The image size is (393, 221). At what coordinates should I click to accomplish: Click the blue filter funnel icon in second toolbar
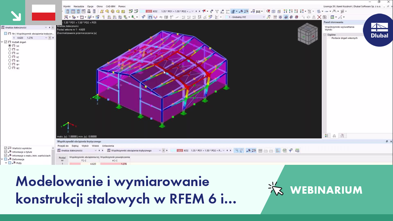coord(143,17)
